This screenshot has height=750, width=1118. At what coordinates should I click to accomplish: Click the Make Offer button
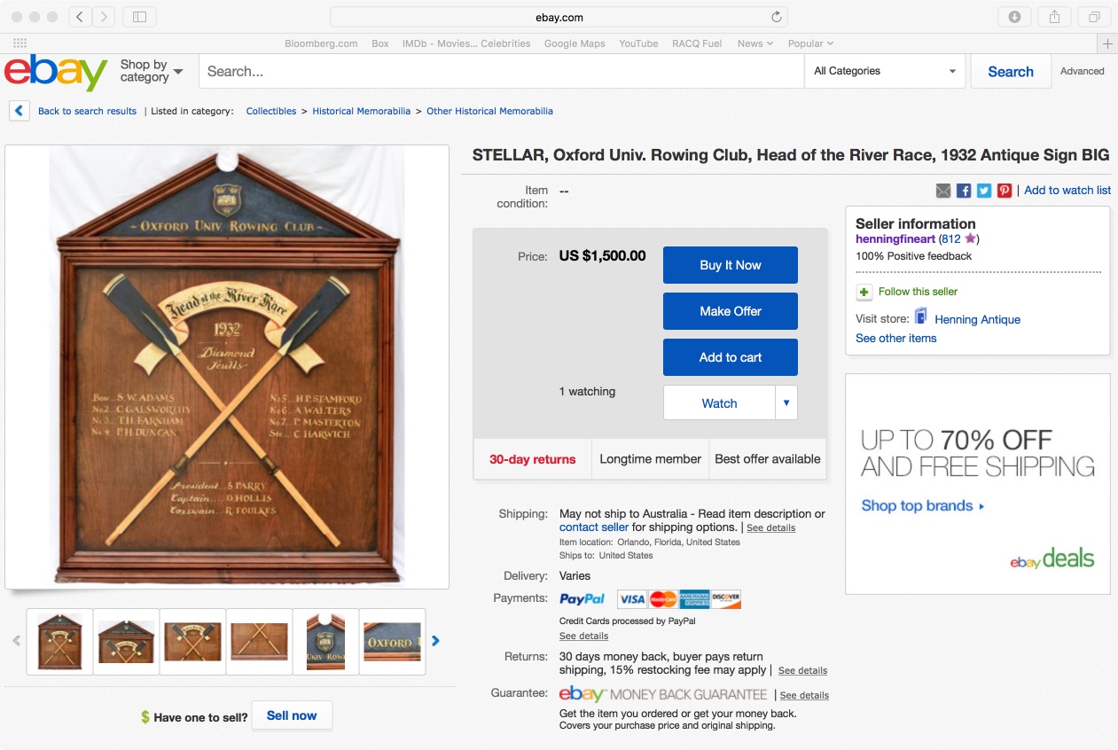[731, 311]
